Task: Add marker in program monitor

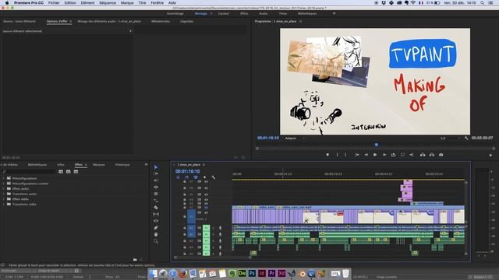Action: (327, 155)
